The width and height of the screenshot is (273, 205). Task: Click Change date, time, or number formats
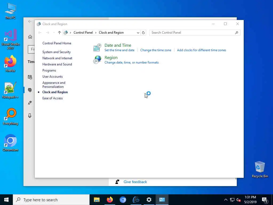click(131, 62)
